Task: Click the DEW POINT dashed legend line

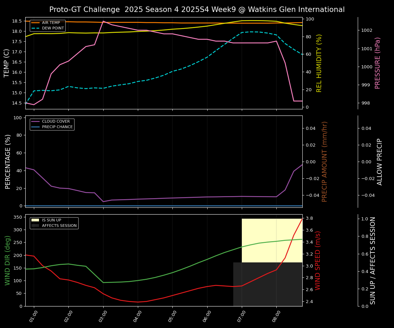Action: point(36,28)
